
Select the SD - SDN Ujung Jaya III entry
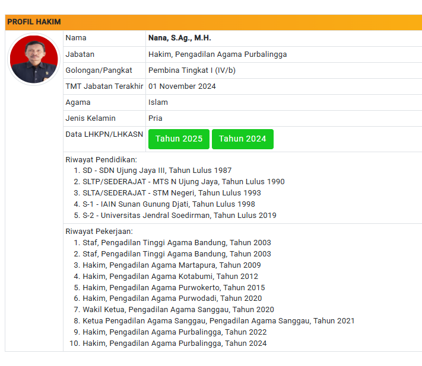[157, 171]
